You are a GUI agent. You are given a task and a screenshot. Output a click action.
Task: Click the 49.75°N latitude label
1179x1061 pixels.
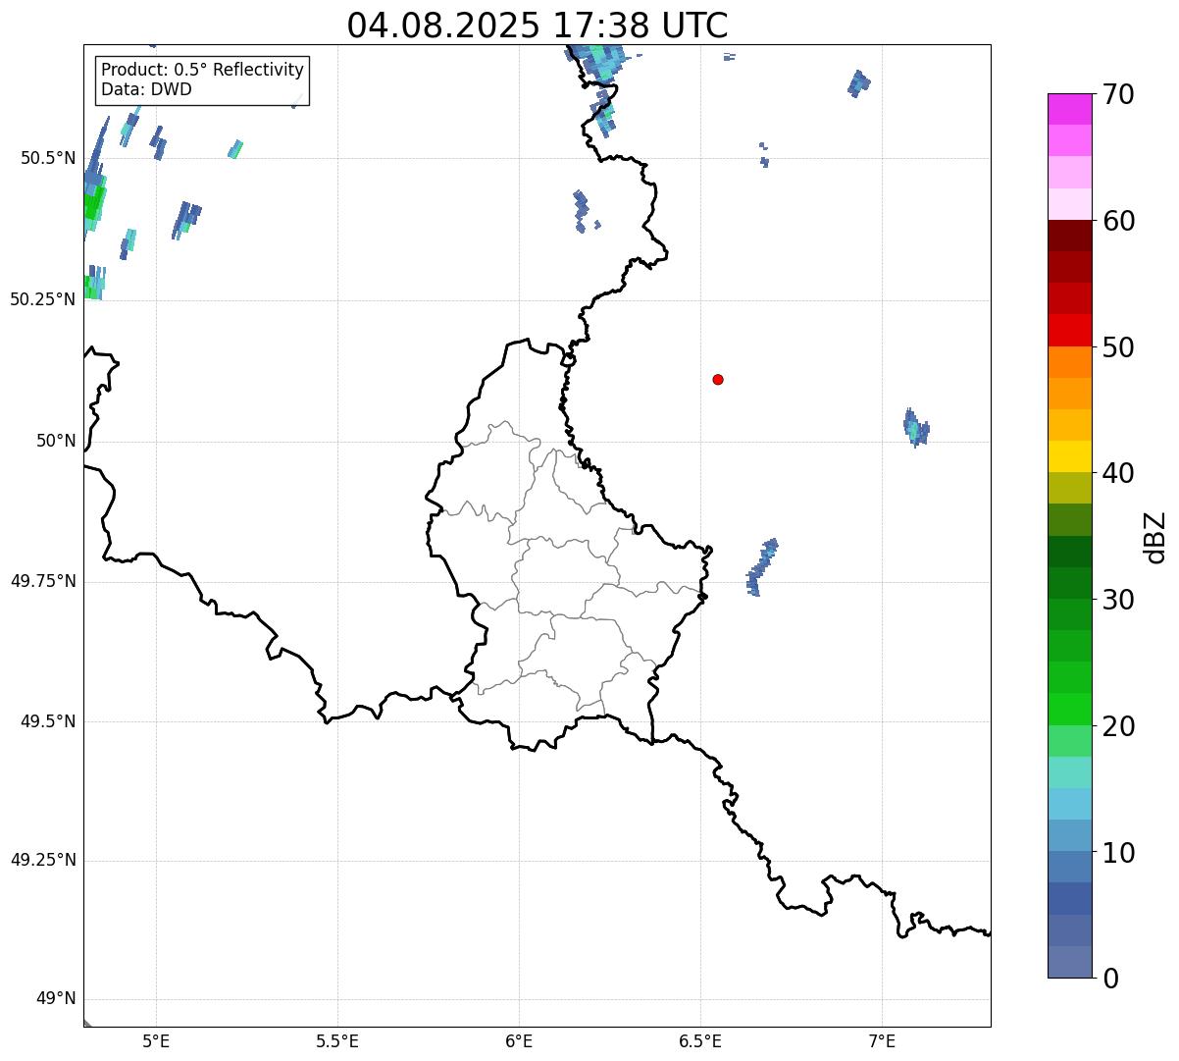click(x=43, y=581)
